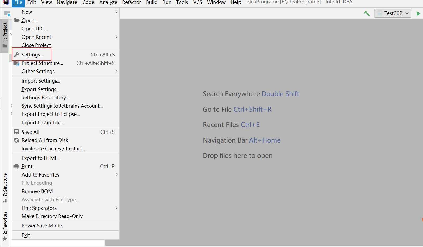The width and height of the screenshot is (423, 247).
Task: Choose Open URL... from the File menu
Action: 65,28
